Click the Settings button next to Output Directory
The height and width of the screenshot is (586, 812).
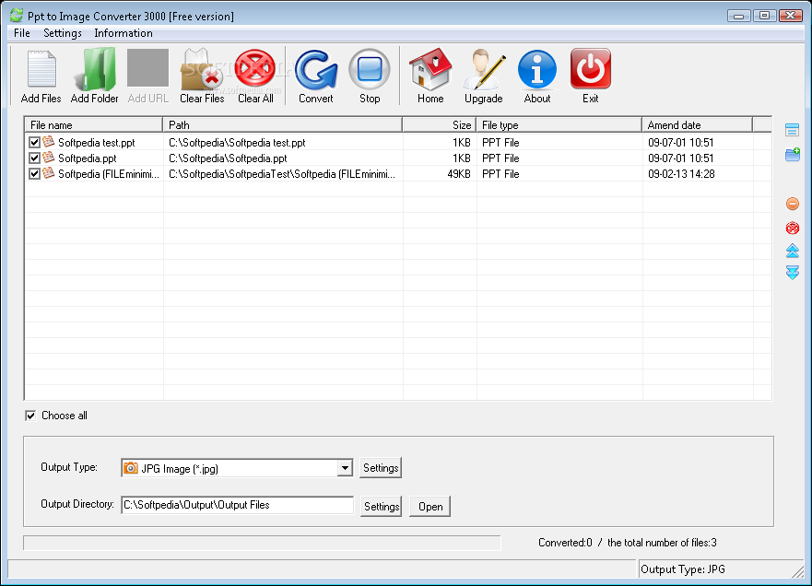382,506
